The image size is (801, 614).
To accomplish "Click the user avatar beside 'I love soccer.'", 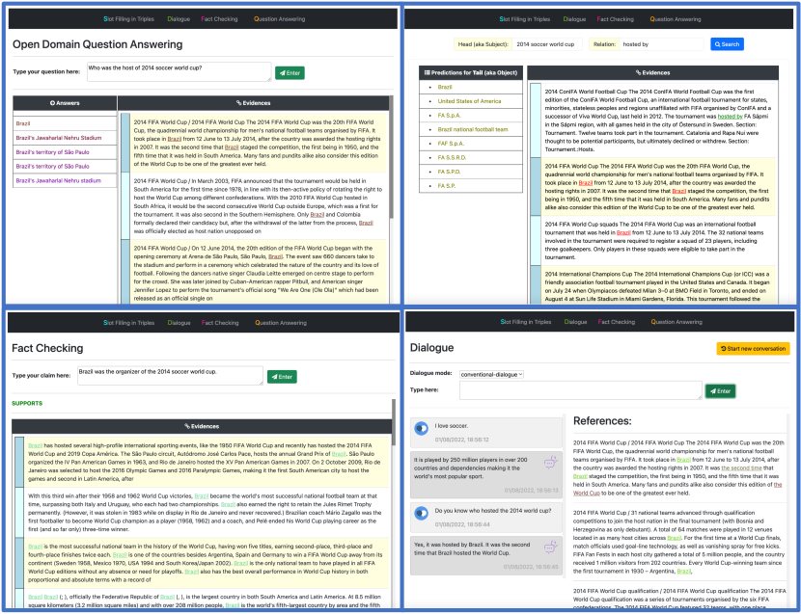I will 422,428.
